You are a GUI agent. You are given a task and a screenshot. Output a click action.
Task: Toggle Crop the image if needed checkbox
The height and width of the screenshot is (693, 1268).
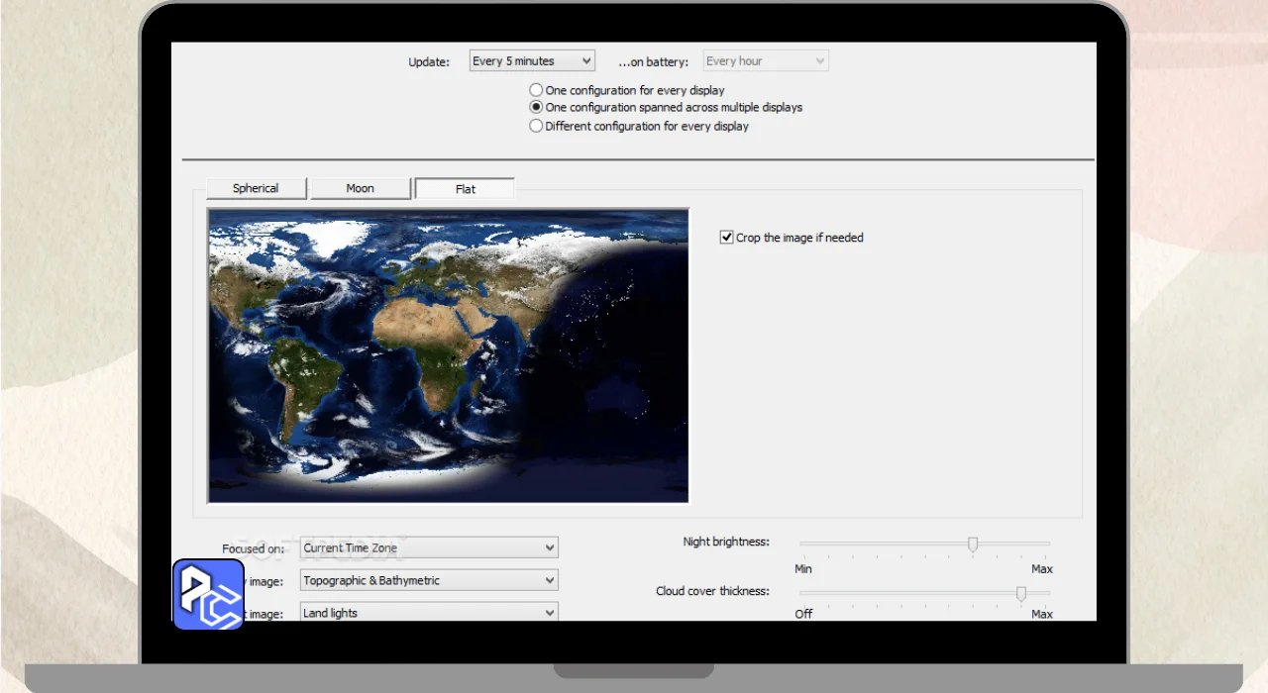pos(727,238)
